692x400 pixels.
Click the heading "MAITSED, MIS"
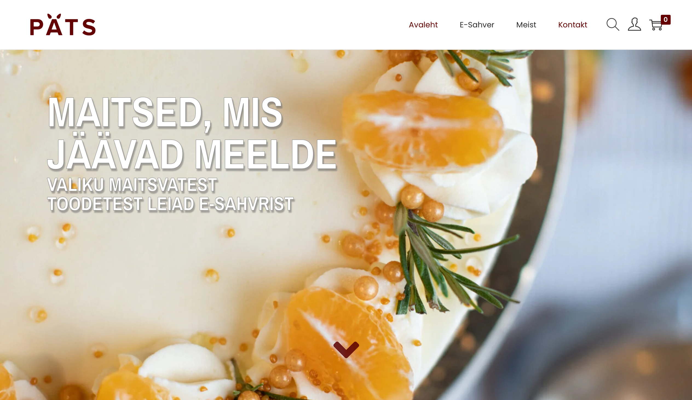coord(165,113)
